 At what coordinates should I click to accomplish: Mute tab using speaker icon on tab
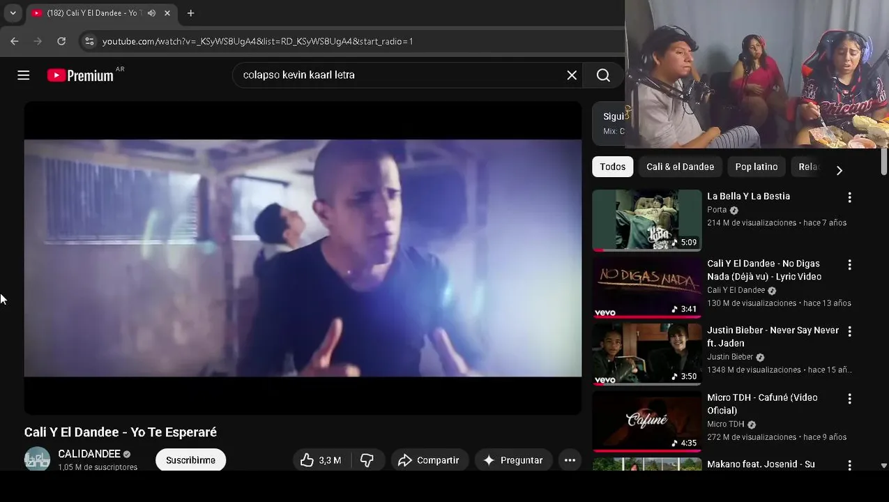click(151, 13)
